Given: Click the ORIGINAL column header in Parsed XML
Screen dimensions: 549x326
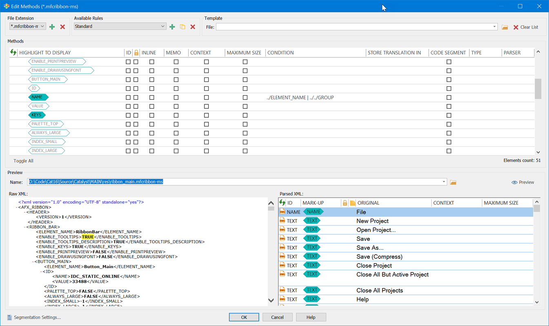Looking at the screenshot, I should [368, 203].
